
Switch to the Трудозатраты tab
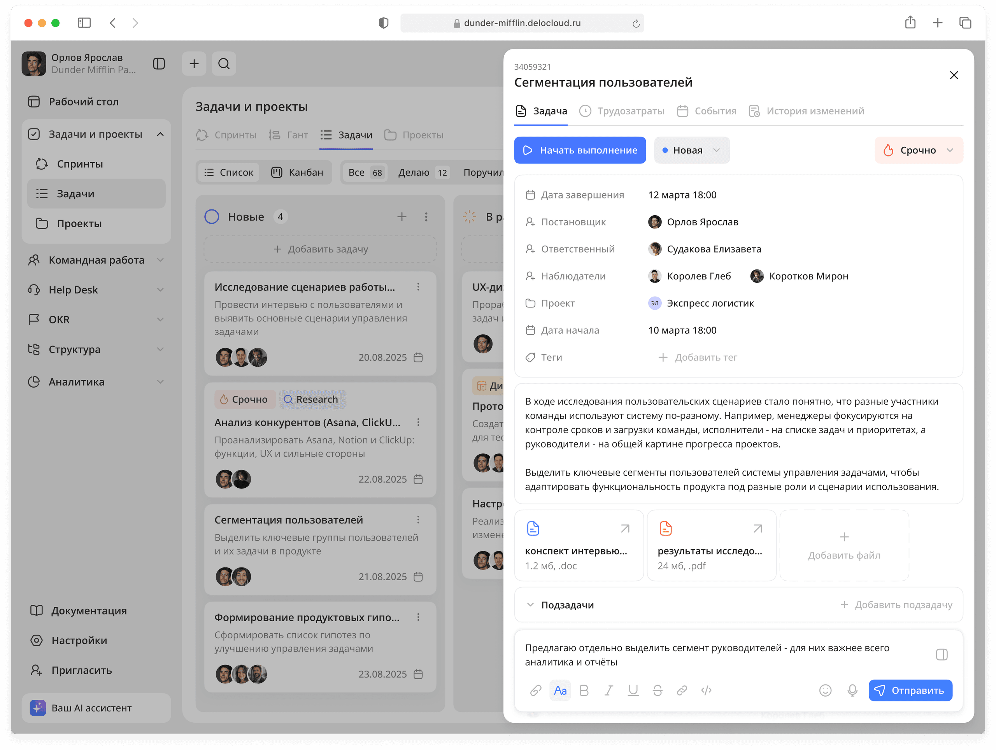click(630, 111)
